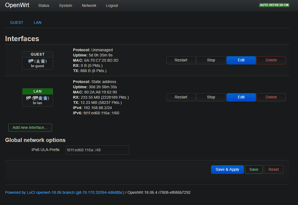Switch to the GUEST tab
Image resolution: width=298 pixels, height=205 pixels.
[16, 22]
